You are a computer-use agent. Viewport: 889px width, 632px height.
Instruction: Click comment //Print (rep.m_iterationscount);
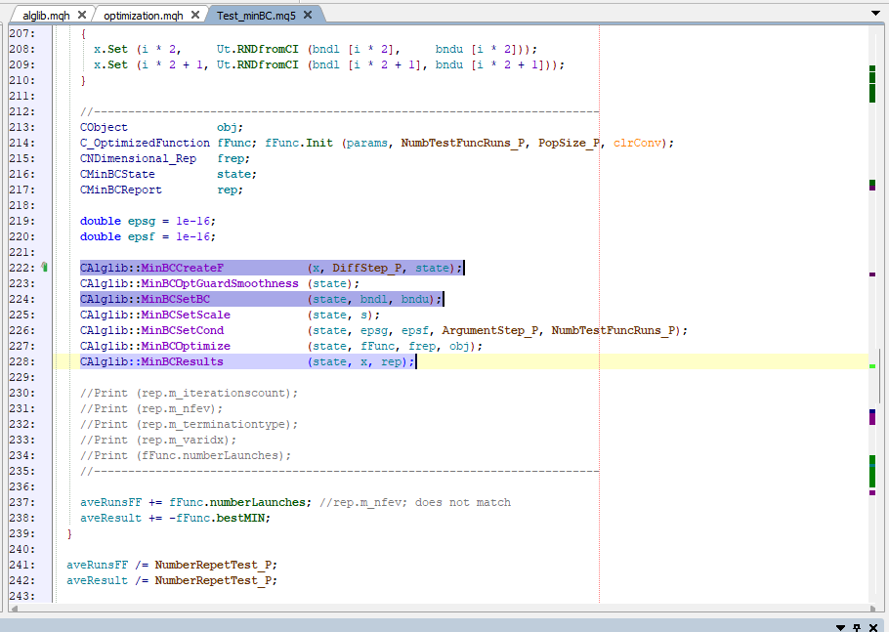click(189, 393)
